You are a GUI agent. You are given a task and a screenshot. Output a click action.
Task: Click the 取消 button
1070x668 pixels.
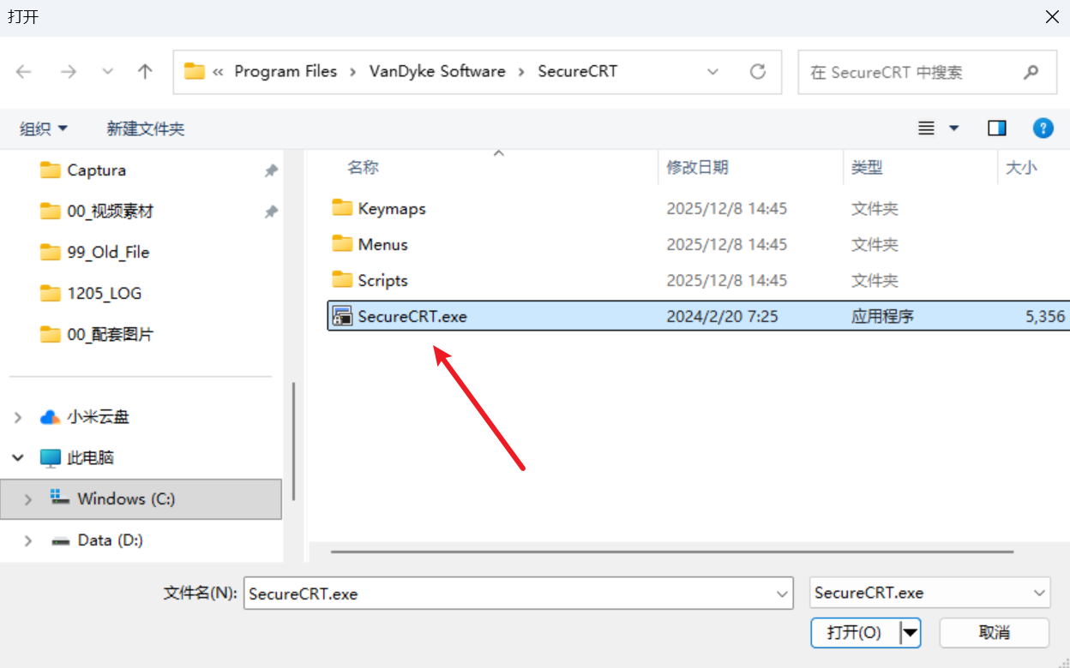tap(995, 633)
